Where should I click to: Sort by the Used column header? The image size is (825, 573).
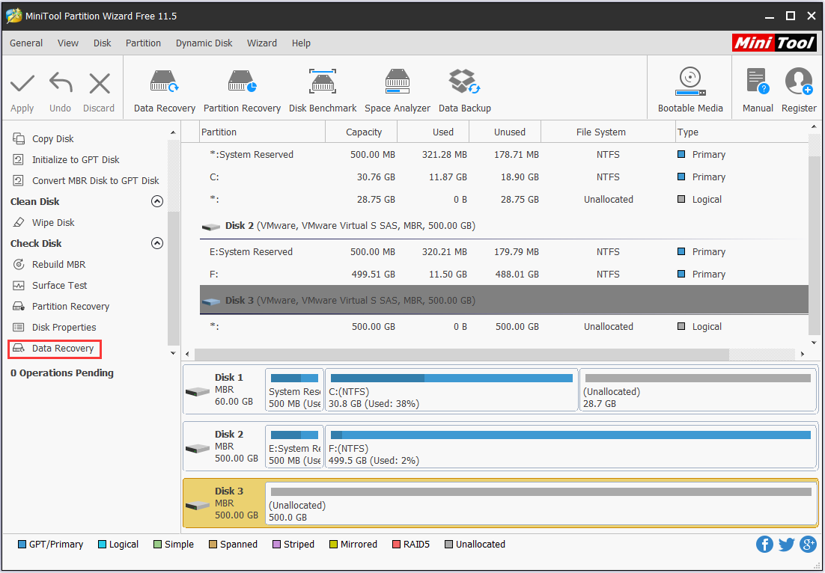pos(433,132)
